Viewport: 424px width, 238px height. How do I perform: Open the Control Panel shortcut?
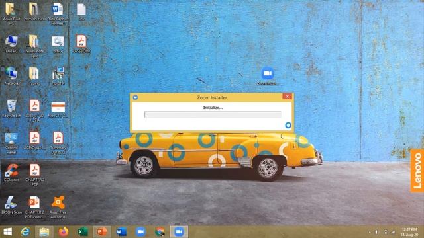click(x=11, y=143)
